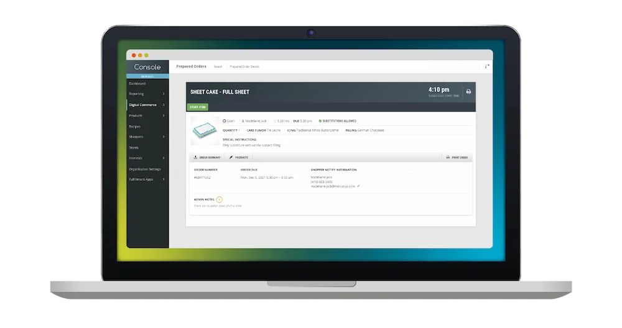The width and height of the screenshot is (622, 328).
Task: Switch to the Products tab
Action: tap(239, 157)
